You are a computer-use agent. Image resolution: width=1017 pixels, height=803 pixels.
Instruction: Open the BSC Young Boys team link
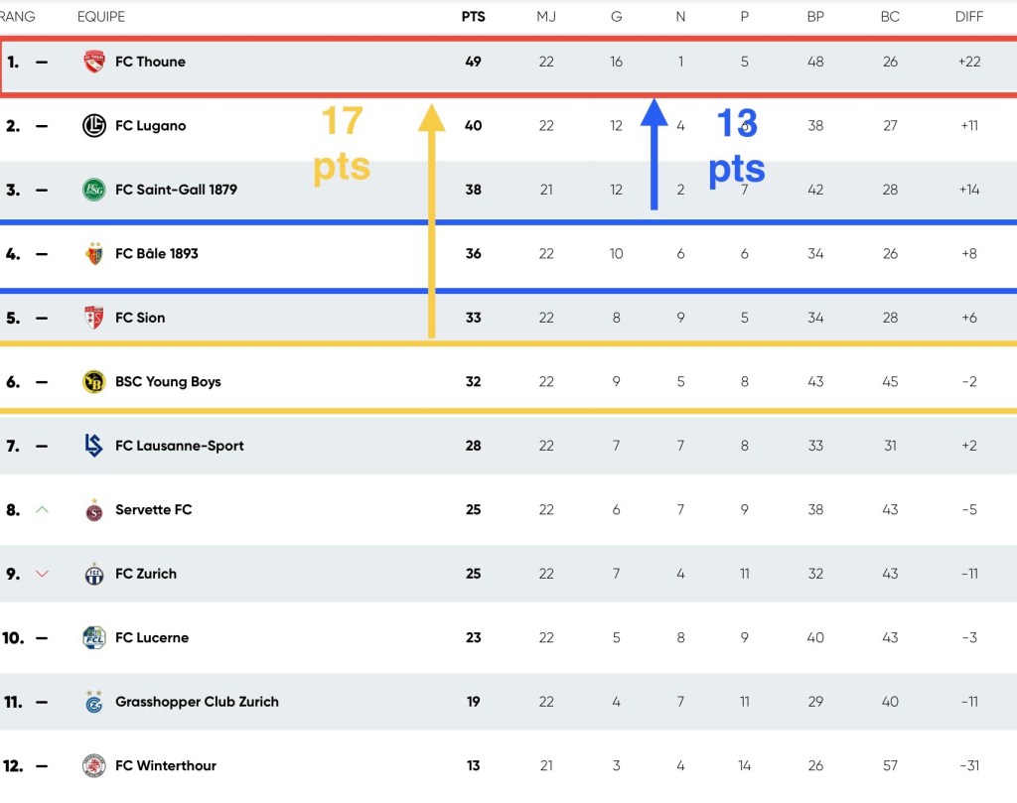(168, 382)
